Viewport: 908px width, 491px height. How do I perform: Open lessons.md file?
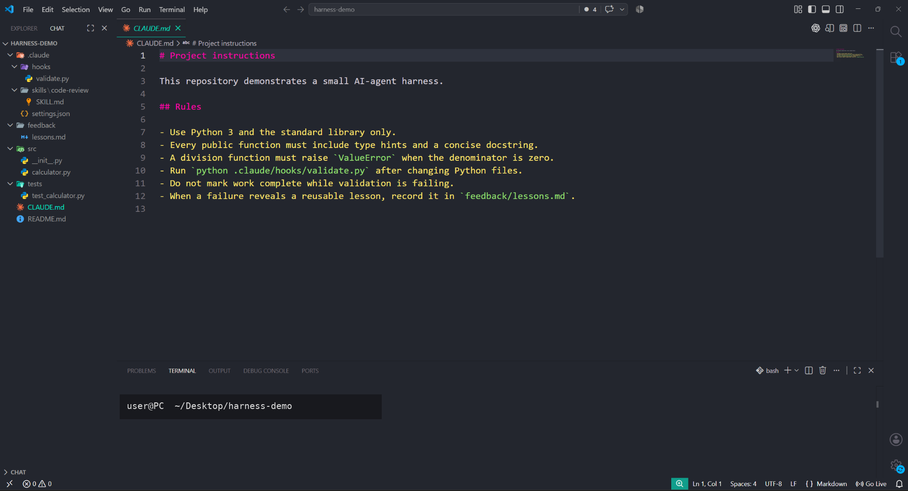coord(48,137)
